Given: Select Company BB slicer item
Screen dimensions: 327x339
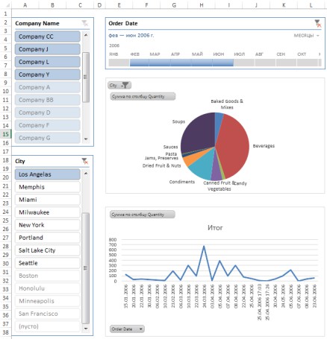Looking at the screenshot, I should pos(48,100).
